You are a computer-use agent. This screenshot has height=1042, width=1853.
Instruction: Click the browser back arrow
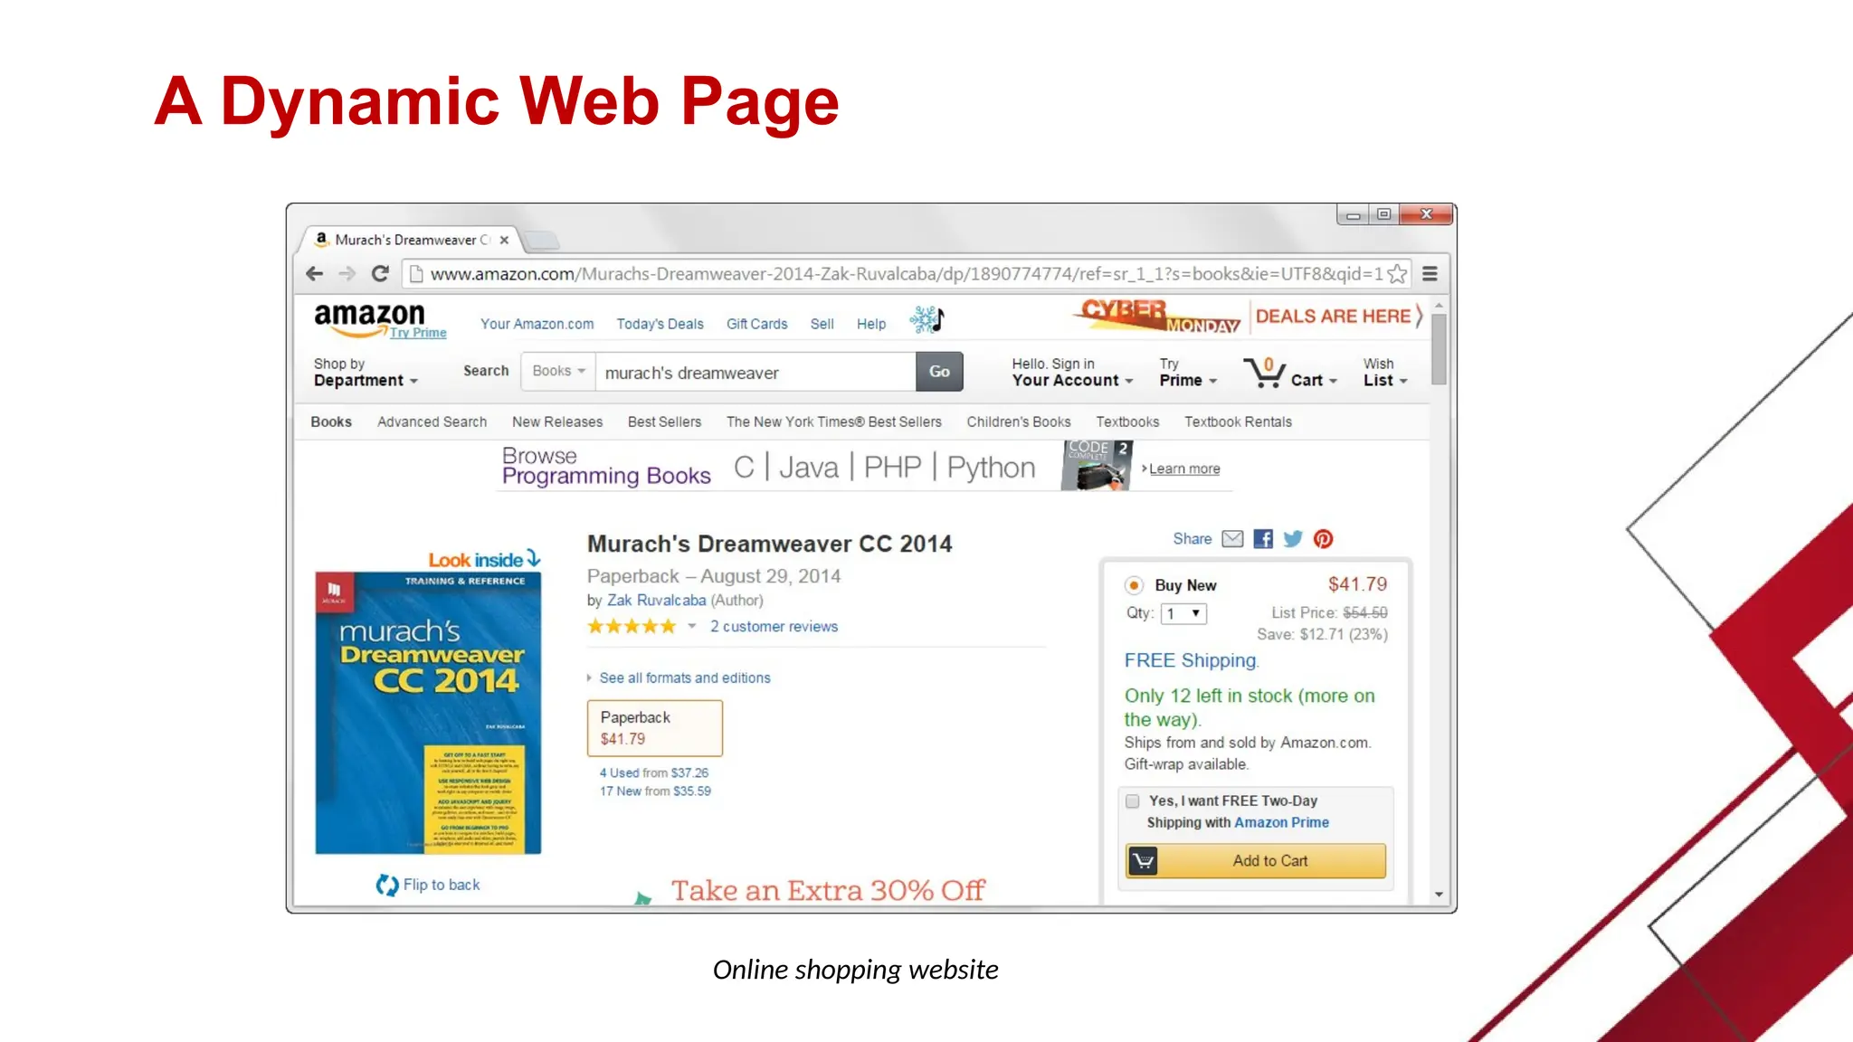click(x=314, y=273)
